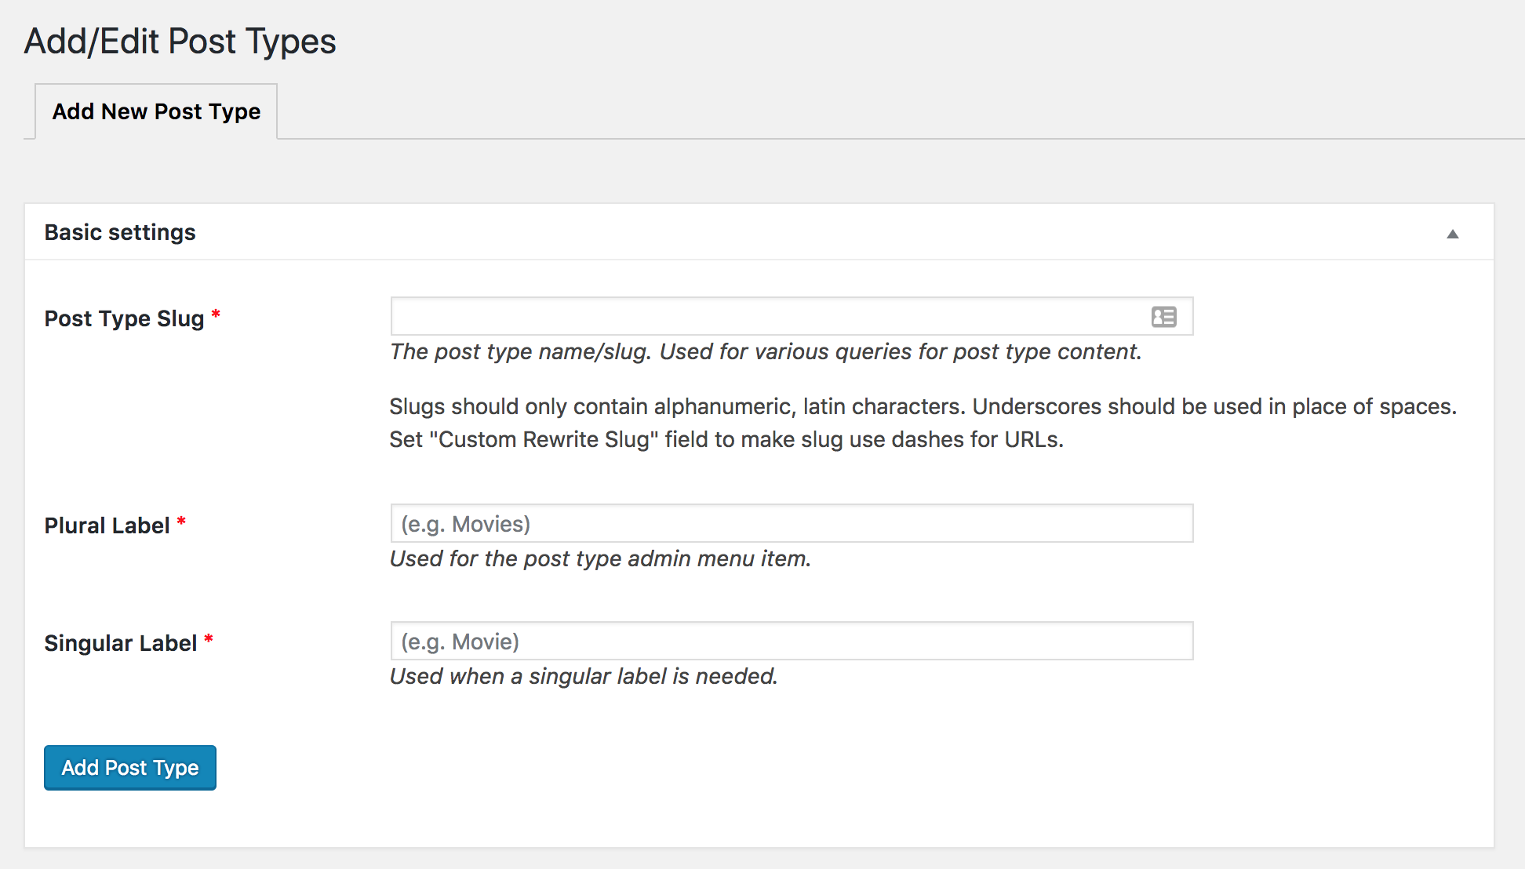Viewport: 1525px width, 869px height.
Task: Click into the Singular Label input box
Action: click(791, 642)
